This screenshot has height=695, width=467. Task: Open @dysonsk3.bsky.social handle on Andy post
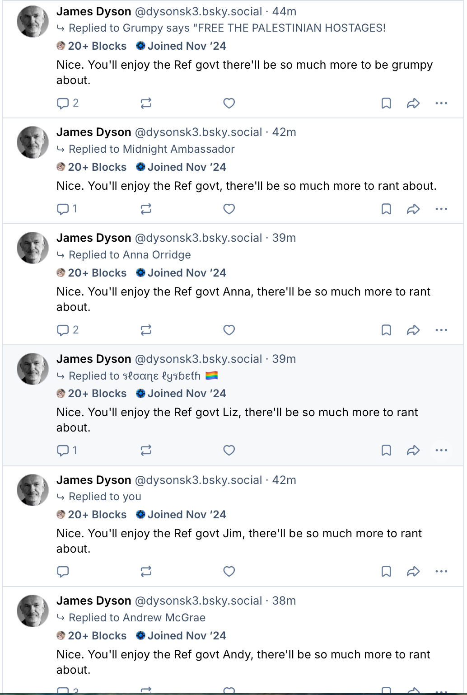[198, 601]
